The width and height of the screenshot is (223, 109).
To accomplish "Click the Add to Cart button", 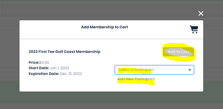I will pos(179,52).
